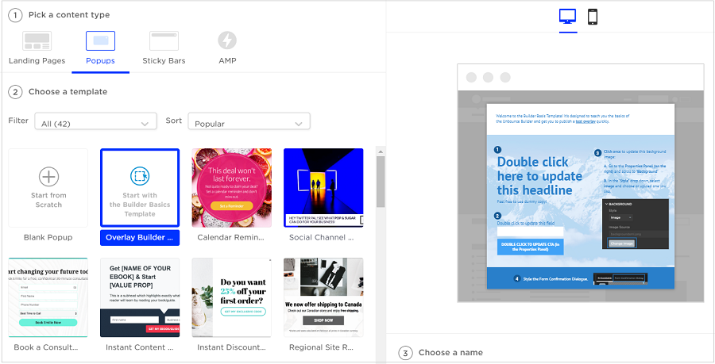Select the Book a Consultation template thumbnail
The image size is (715, 364).
point(48,297)
